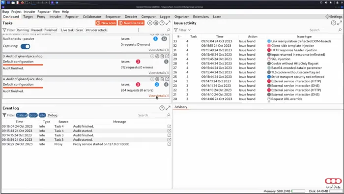Toggle the Running tasks filter

pyautogui.click(x=23, y=30)
